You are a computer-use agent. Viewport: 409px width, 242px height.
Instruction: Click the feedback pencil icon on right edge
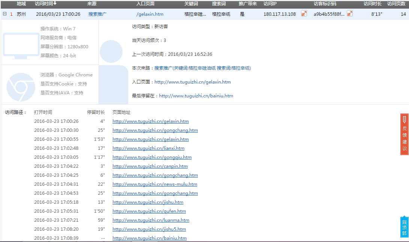pyautogui.click(x=404, y=119)
